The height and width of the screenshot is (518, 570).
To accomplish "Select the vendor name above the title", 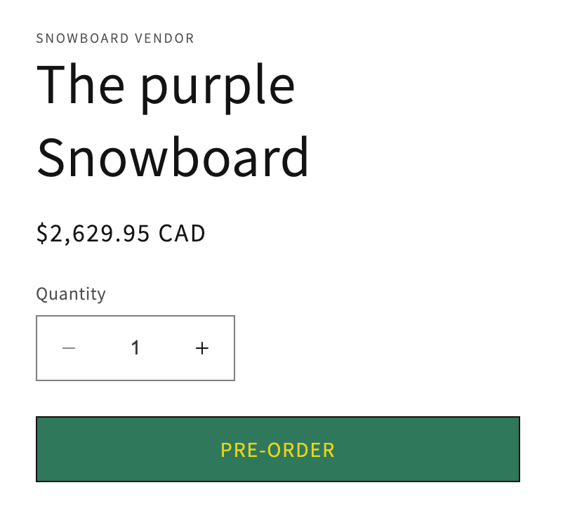I will 115,39.
